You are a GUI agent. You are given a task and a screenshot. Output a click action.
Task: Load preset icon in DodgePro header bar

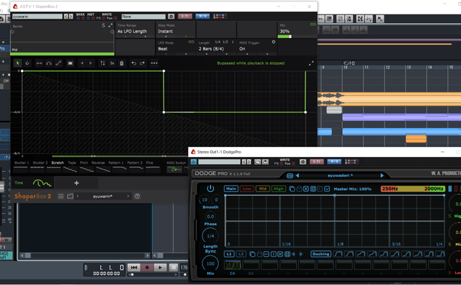pyautogui.click(x=258, y=162)
